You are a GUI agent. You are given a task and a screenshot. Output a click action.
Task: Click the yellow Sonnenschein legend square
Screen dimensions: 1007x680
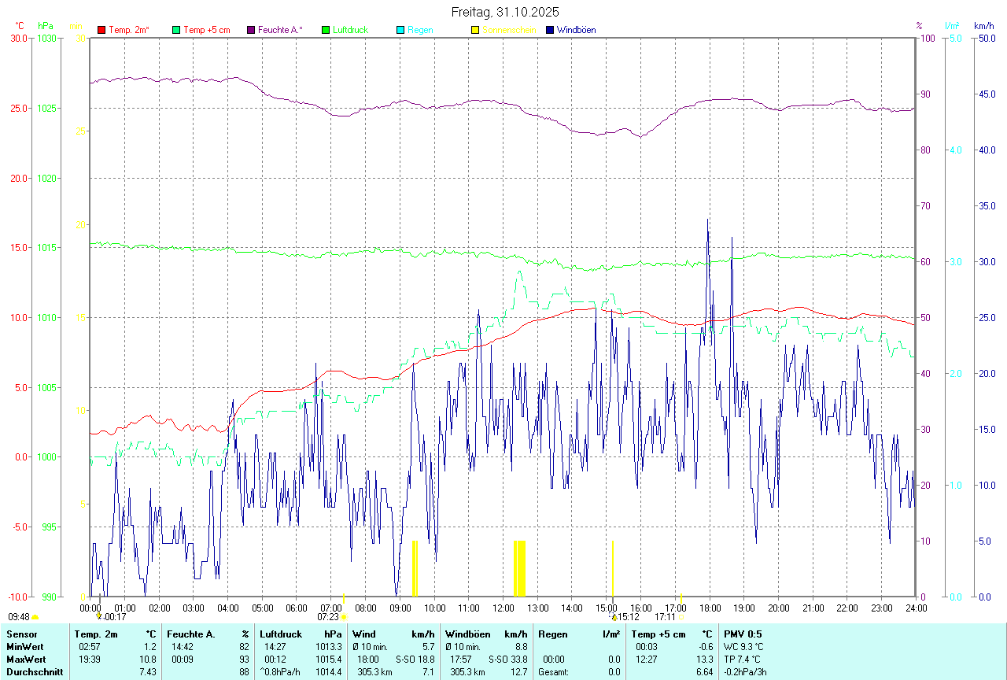pos(475,30)
